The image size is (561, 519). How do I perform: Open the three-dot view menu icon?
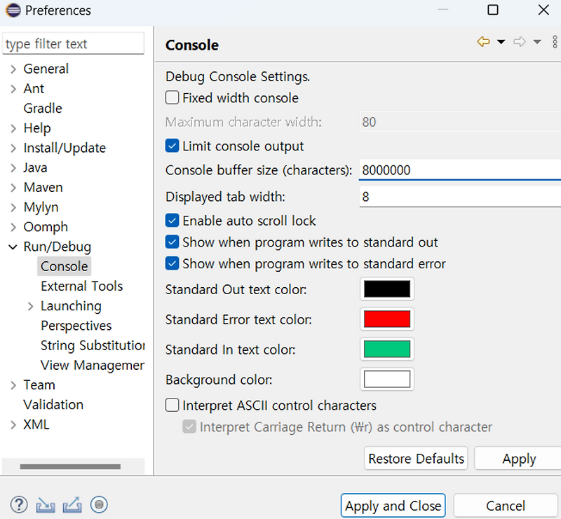pyautogui.click(x=555, y=43)
